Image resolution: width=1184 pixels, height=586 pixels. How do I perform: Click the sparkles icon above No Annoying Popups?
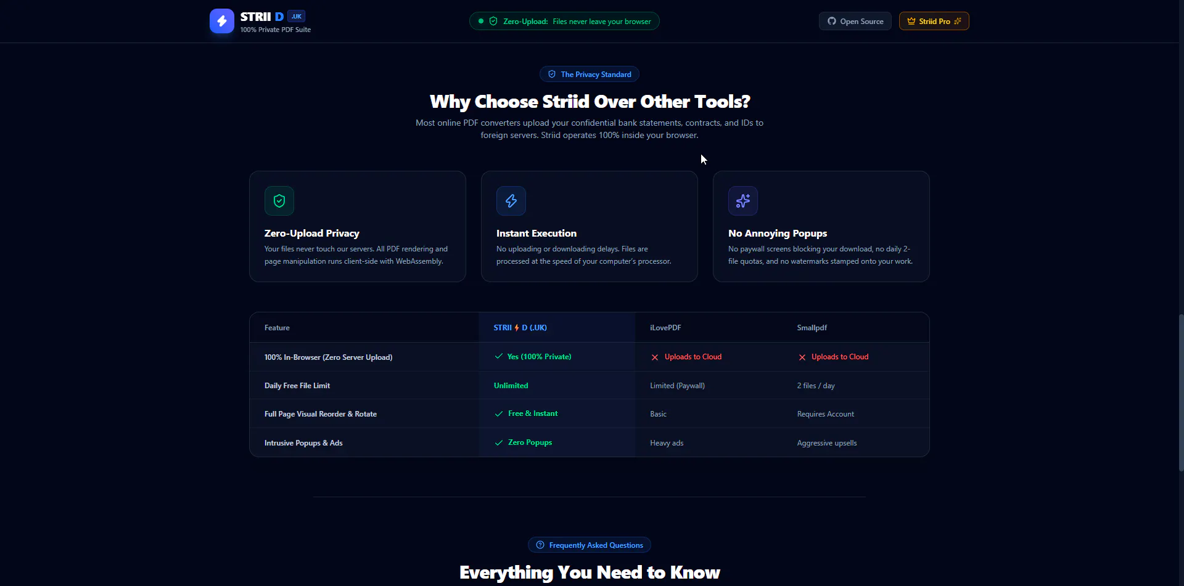[743, 201]
